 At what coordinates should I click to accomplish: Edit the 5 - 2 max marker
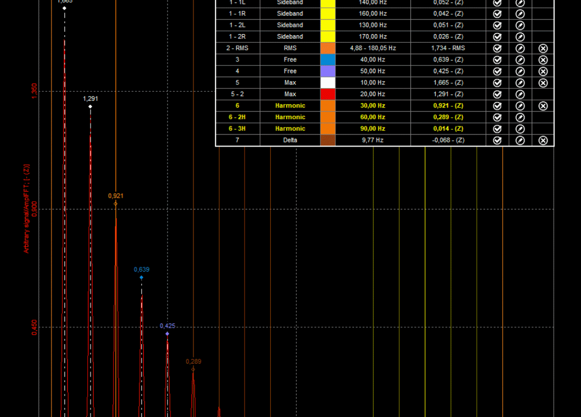coord(520,94)
